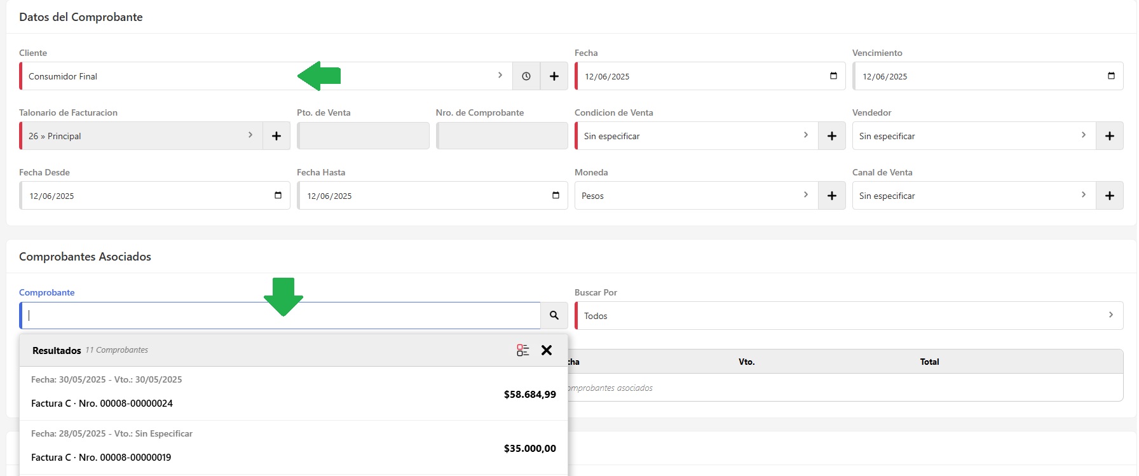Click the Comprobante search magnifier icon

[x=554, y=315]
